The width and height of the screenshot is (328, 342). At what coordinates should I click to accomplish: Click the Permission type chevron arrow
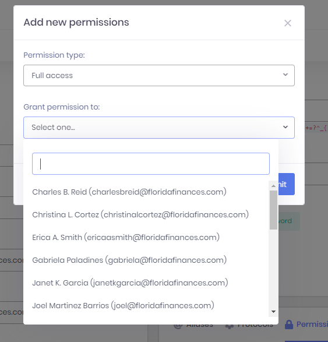285,75
